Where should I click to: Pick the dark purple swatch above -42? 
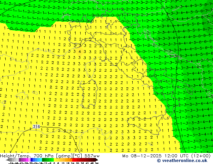(x=20, y=160)
